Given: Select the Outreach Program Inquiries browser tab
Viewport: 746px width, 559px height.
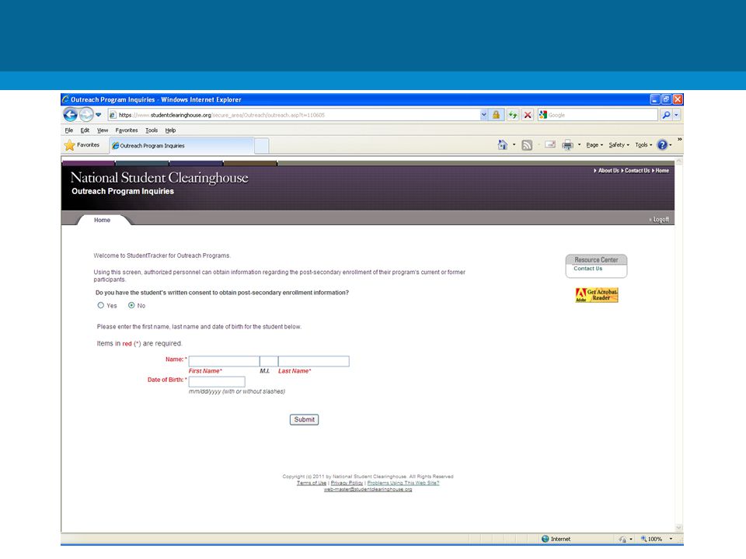Looking at the screenshot, I should (x=182, y=145).
